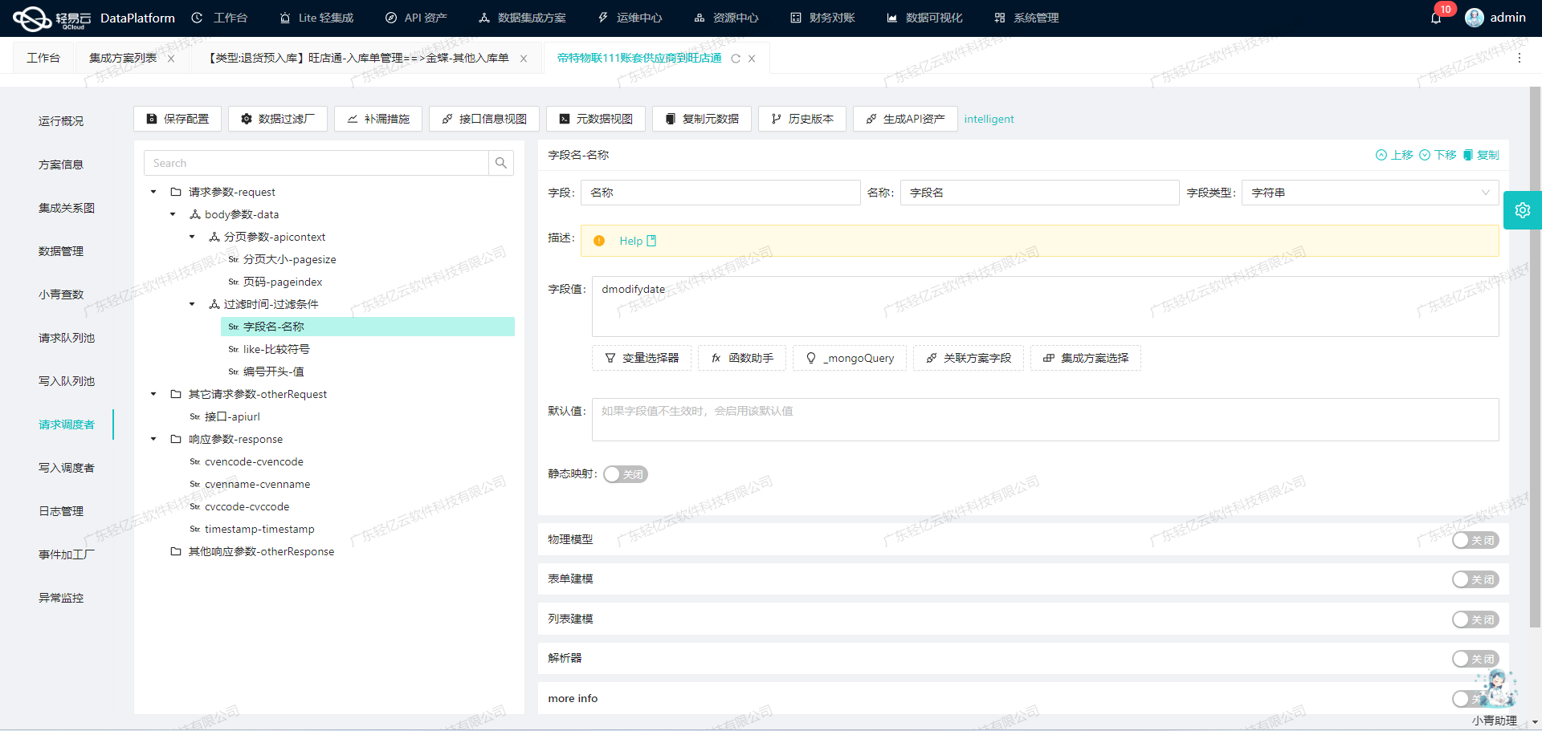Open the admin user avatar
This screenshot has width=1542, height=731.
click(x=1475, y=18)
